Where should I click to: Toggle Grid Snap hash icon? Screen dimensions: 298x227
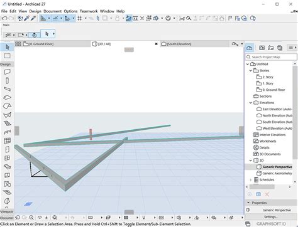pyautogui.click(x=80, y=18)
